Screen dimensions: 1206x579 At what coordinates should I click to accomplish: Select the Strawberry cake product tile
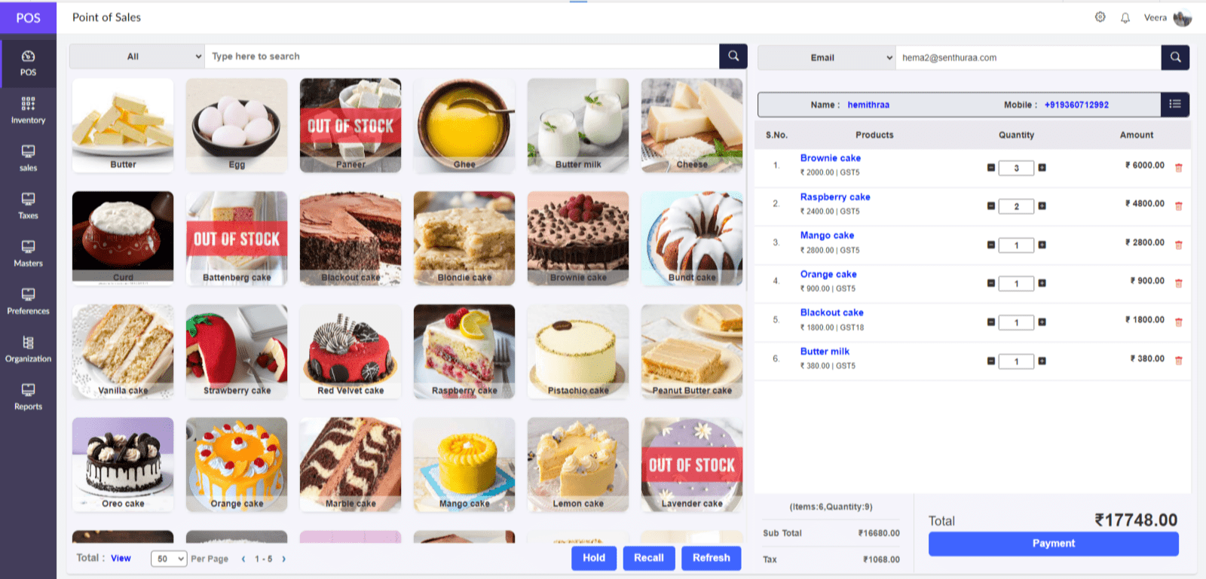click(237, 352)
